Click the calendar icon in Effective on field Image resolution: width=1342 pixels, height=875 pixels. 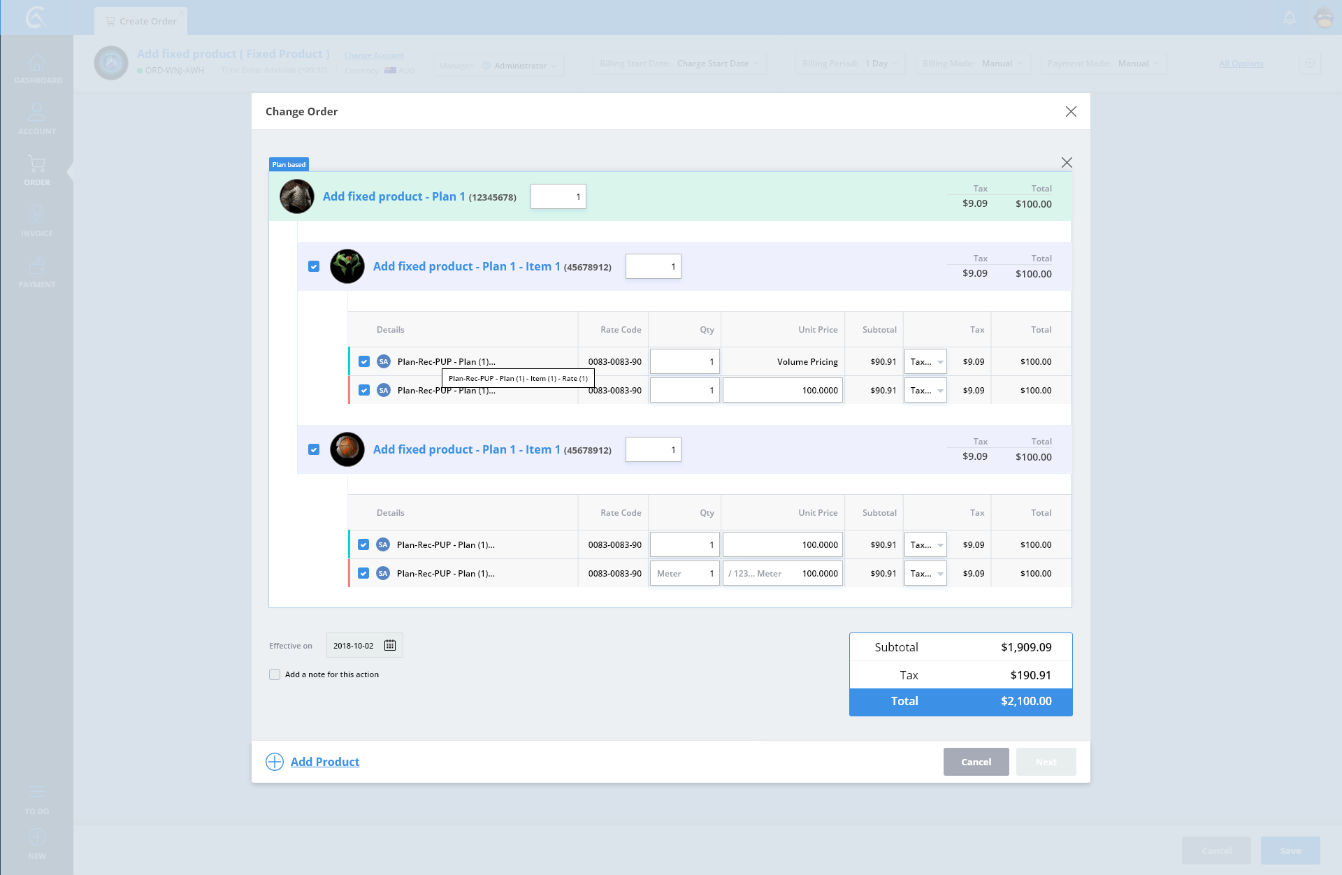pos(390,645)
